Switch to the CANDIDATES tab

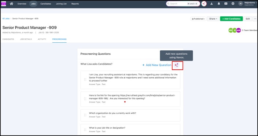pos(8,39)
